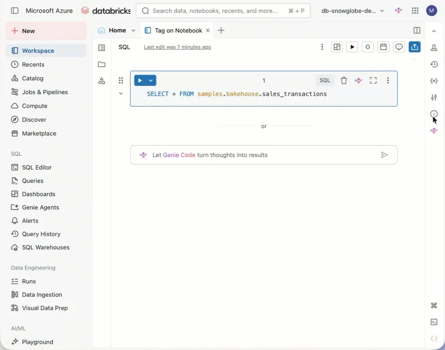Open Data Ingestion
This screenshot has height=350, width=445.
[46, 295]
